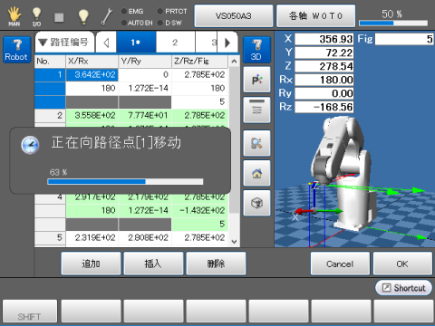Click the 3D cube view icon

click(x=256, y=203)
